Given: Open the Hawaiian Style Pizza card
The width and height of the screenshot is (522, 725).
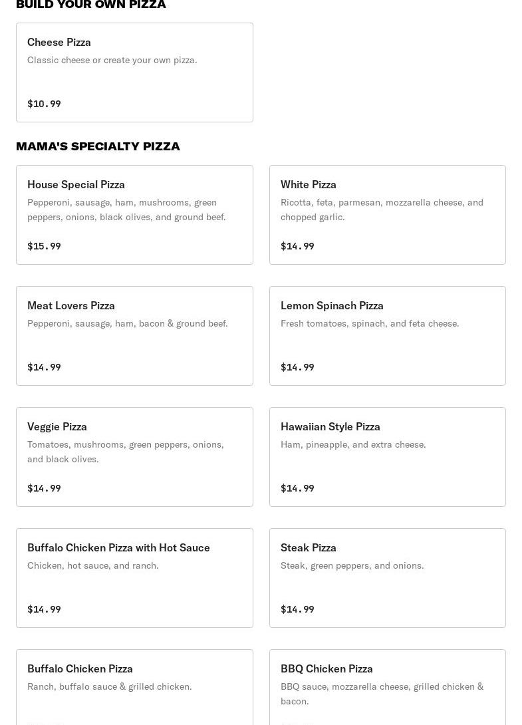Looking at the screenshot, I should [x=387, y=457].
